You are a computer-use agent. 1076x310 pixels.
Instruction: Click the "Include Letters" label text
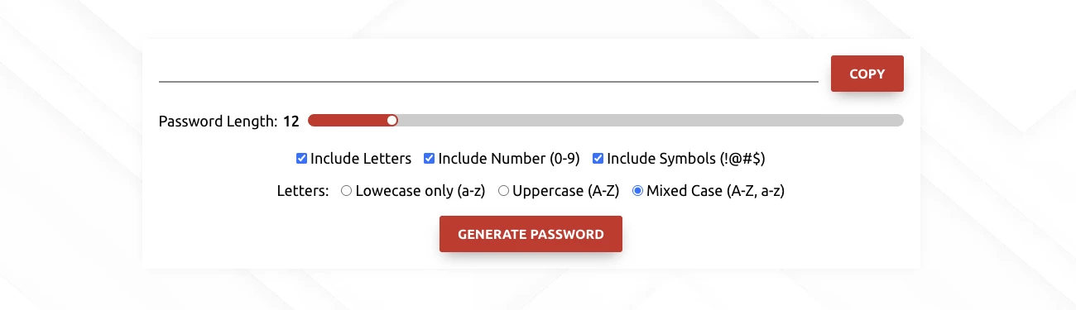coord(361,158)
